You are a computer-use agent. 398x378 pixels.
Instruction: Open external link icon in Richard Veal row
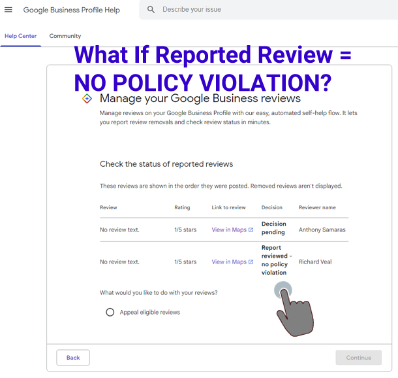tap(251, 262)
